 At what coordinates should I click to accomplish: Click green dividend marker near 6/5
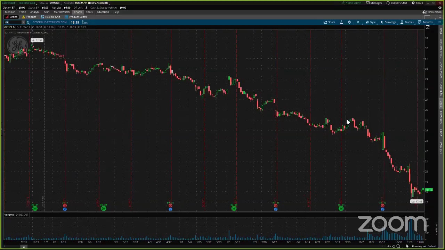tap(234, 208)
